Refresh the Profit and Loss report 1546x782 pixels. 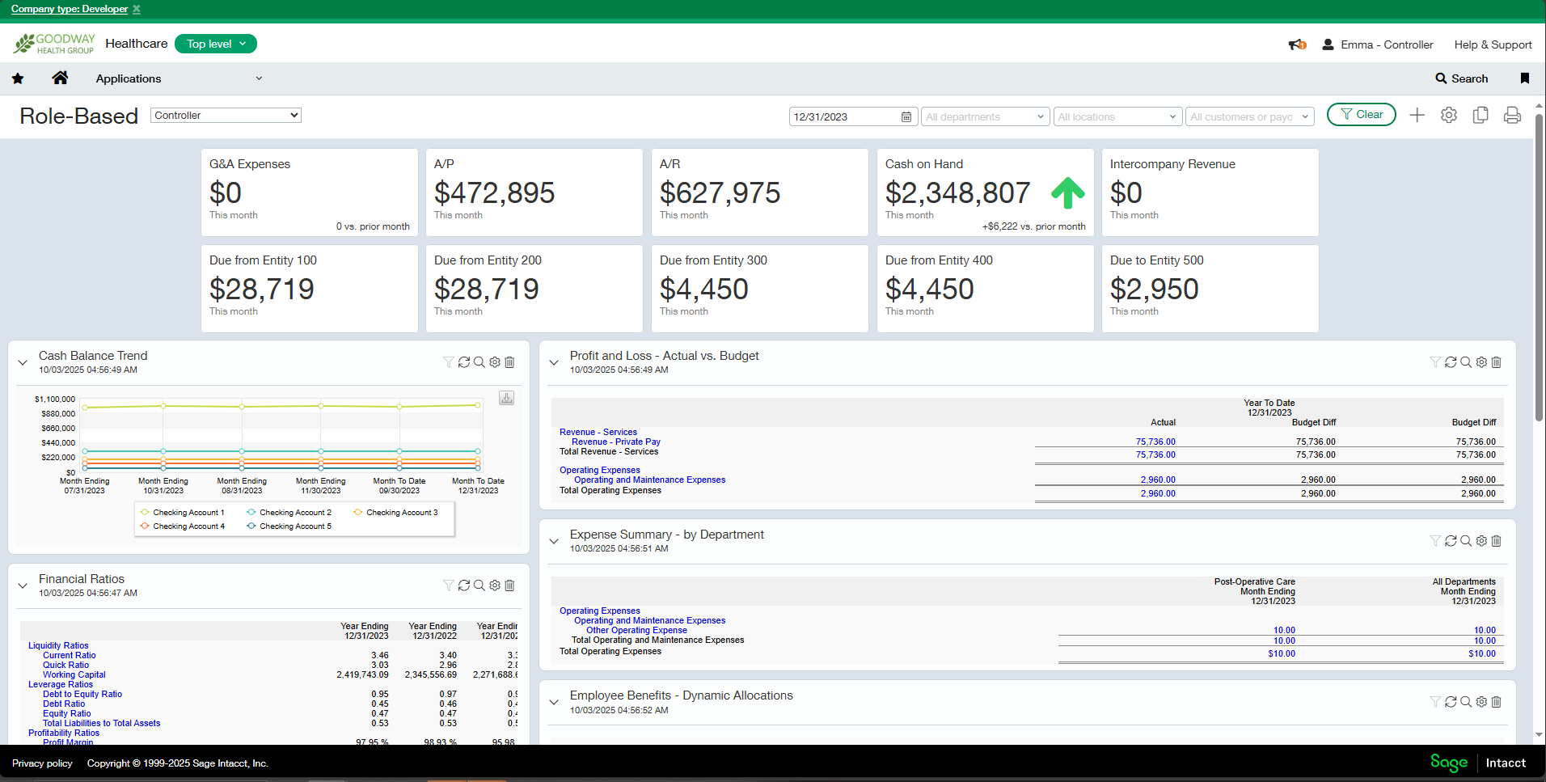click(1451, 362)
